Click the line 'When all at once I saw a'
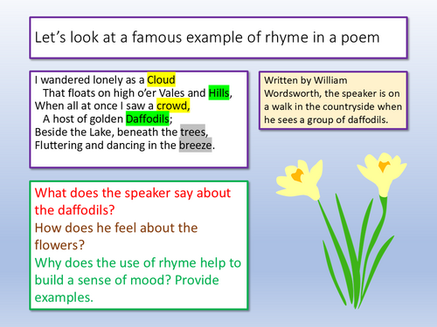437x327 pixels. pyautogui.click(x=94, y=106)
